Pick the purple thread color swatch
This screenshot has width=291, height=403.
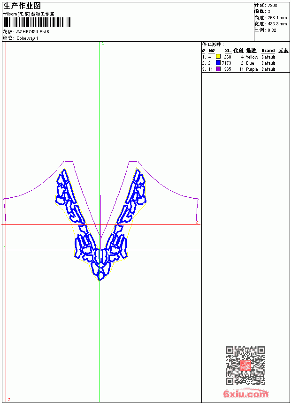218,69
